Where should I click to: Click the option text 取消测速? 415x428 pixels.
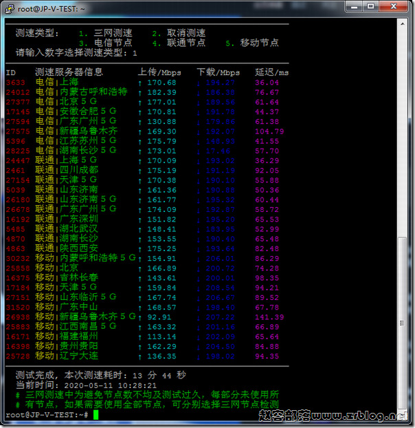coord(186,33)
